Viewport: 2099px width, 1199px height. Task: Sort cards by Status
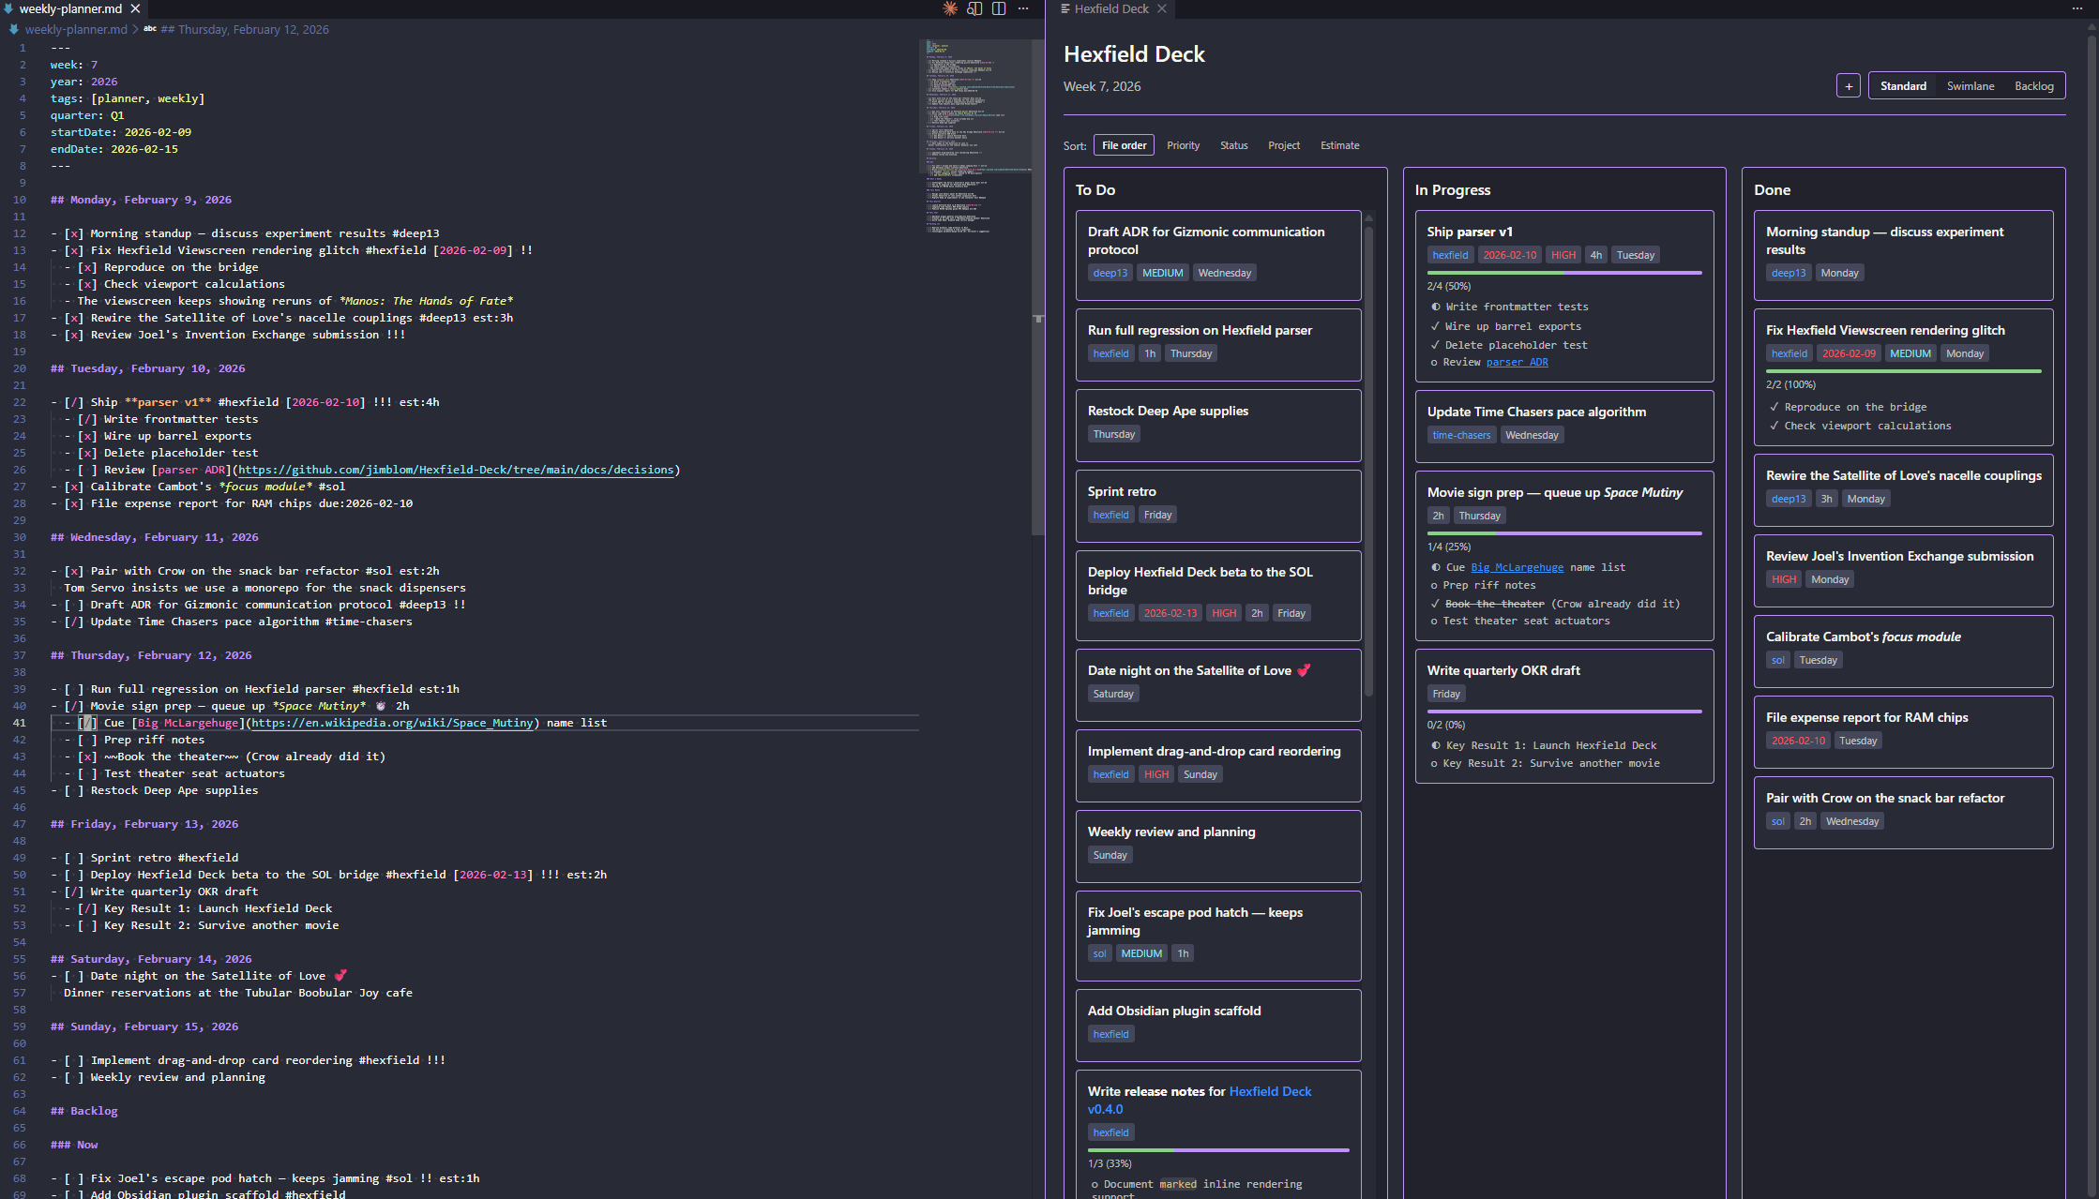(1234, 145)
